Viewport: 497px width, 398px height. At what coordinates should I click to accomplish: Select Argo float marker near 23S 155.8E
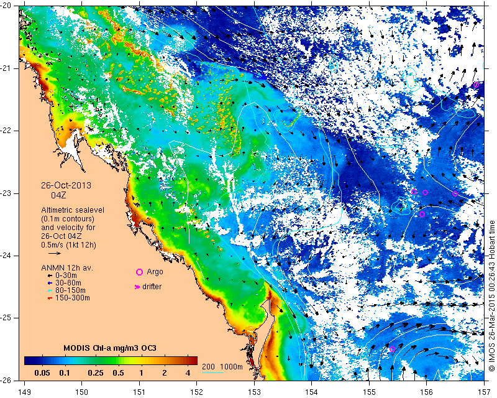[414, 192]
